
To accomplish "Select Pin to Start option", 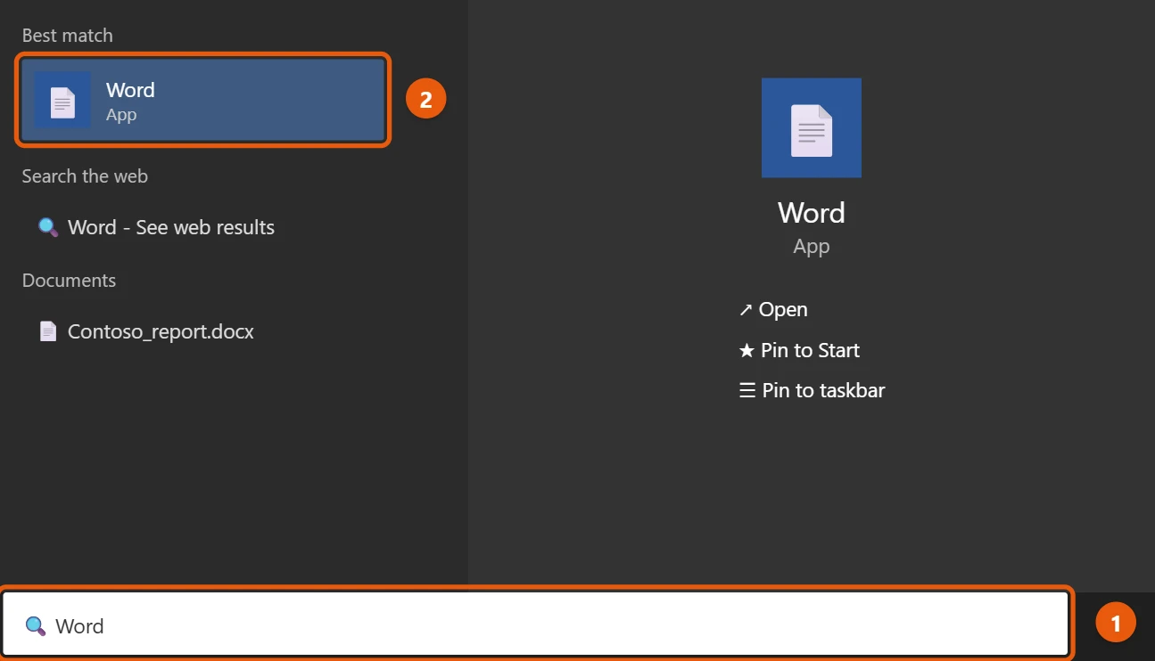I will click(799, 350).
